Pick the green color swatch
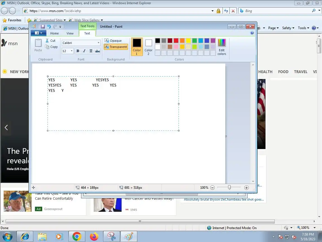 coord(195,41)
